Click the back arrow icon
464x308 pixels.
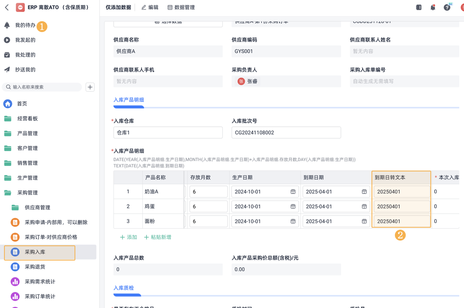[7, 7]
